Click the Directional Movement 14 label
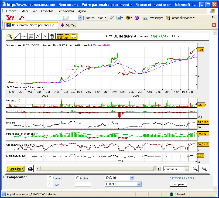The width and height of the screenshot is (219, 198). (22, 134)
